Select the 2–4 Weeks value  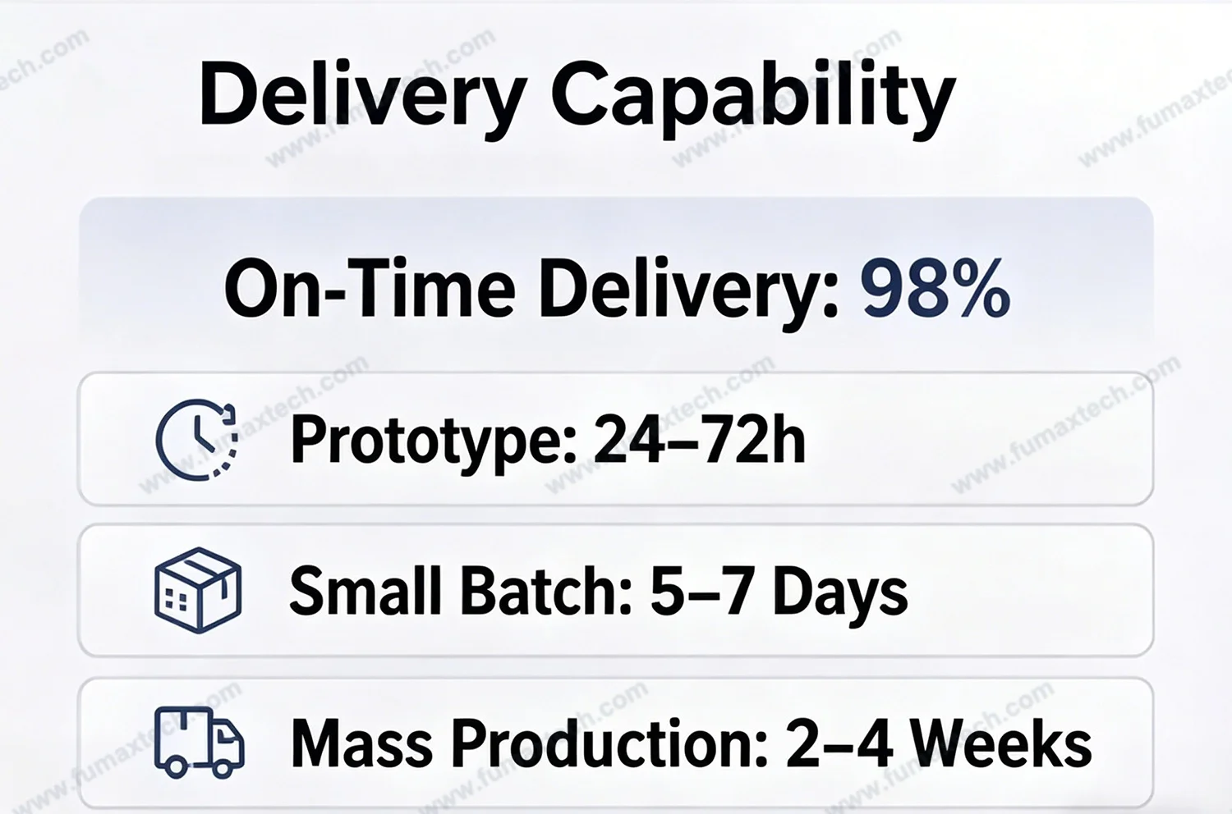[938, 743]
